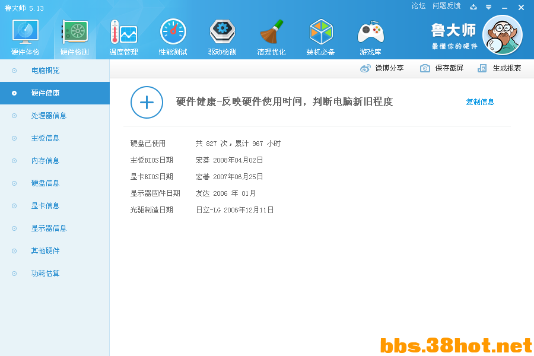The image size is (534, 356).
Task: Click value 共 827 次，累计 967 小时
Action: click(238, 144)
